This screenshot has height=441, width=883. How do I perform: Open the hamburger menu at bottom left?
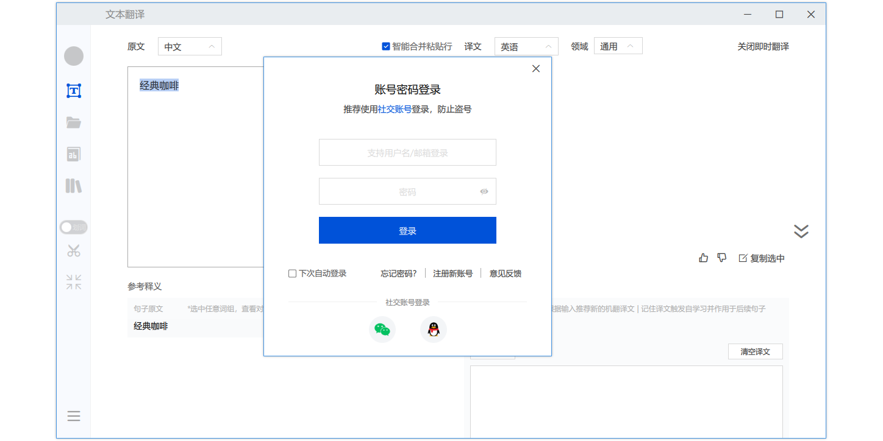tap(74, 416)
